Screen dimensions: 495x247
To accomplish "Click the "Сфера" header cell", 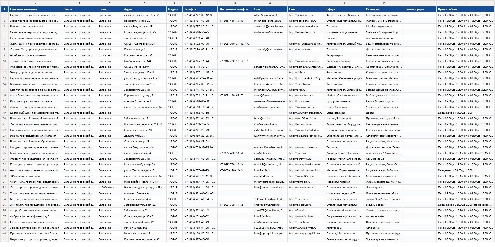I will (344, 9).
